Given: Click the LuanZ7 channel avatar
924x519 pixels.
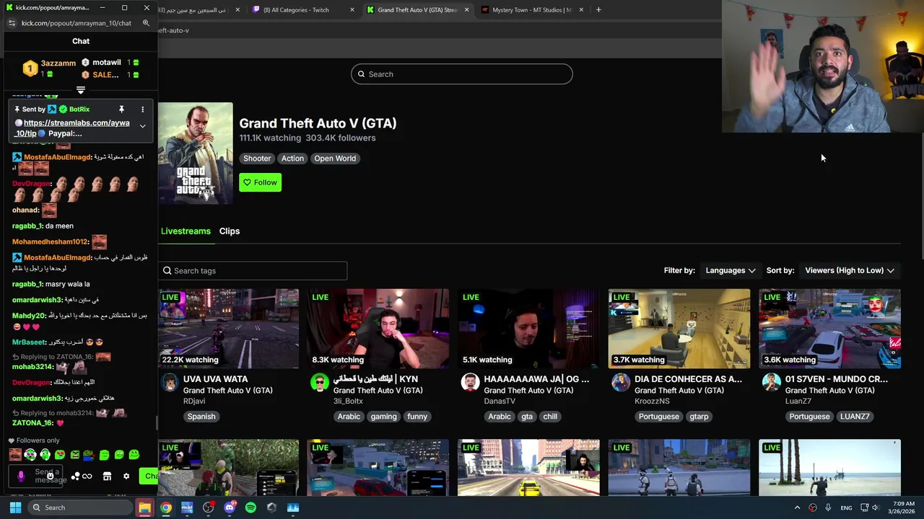Looking at the screenshot, I should point(772,382).
